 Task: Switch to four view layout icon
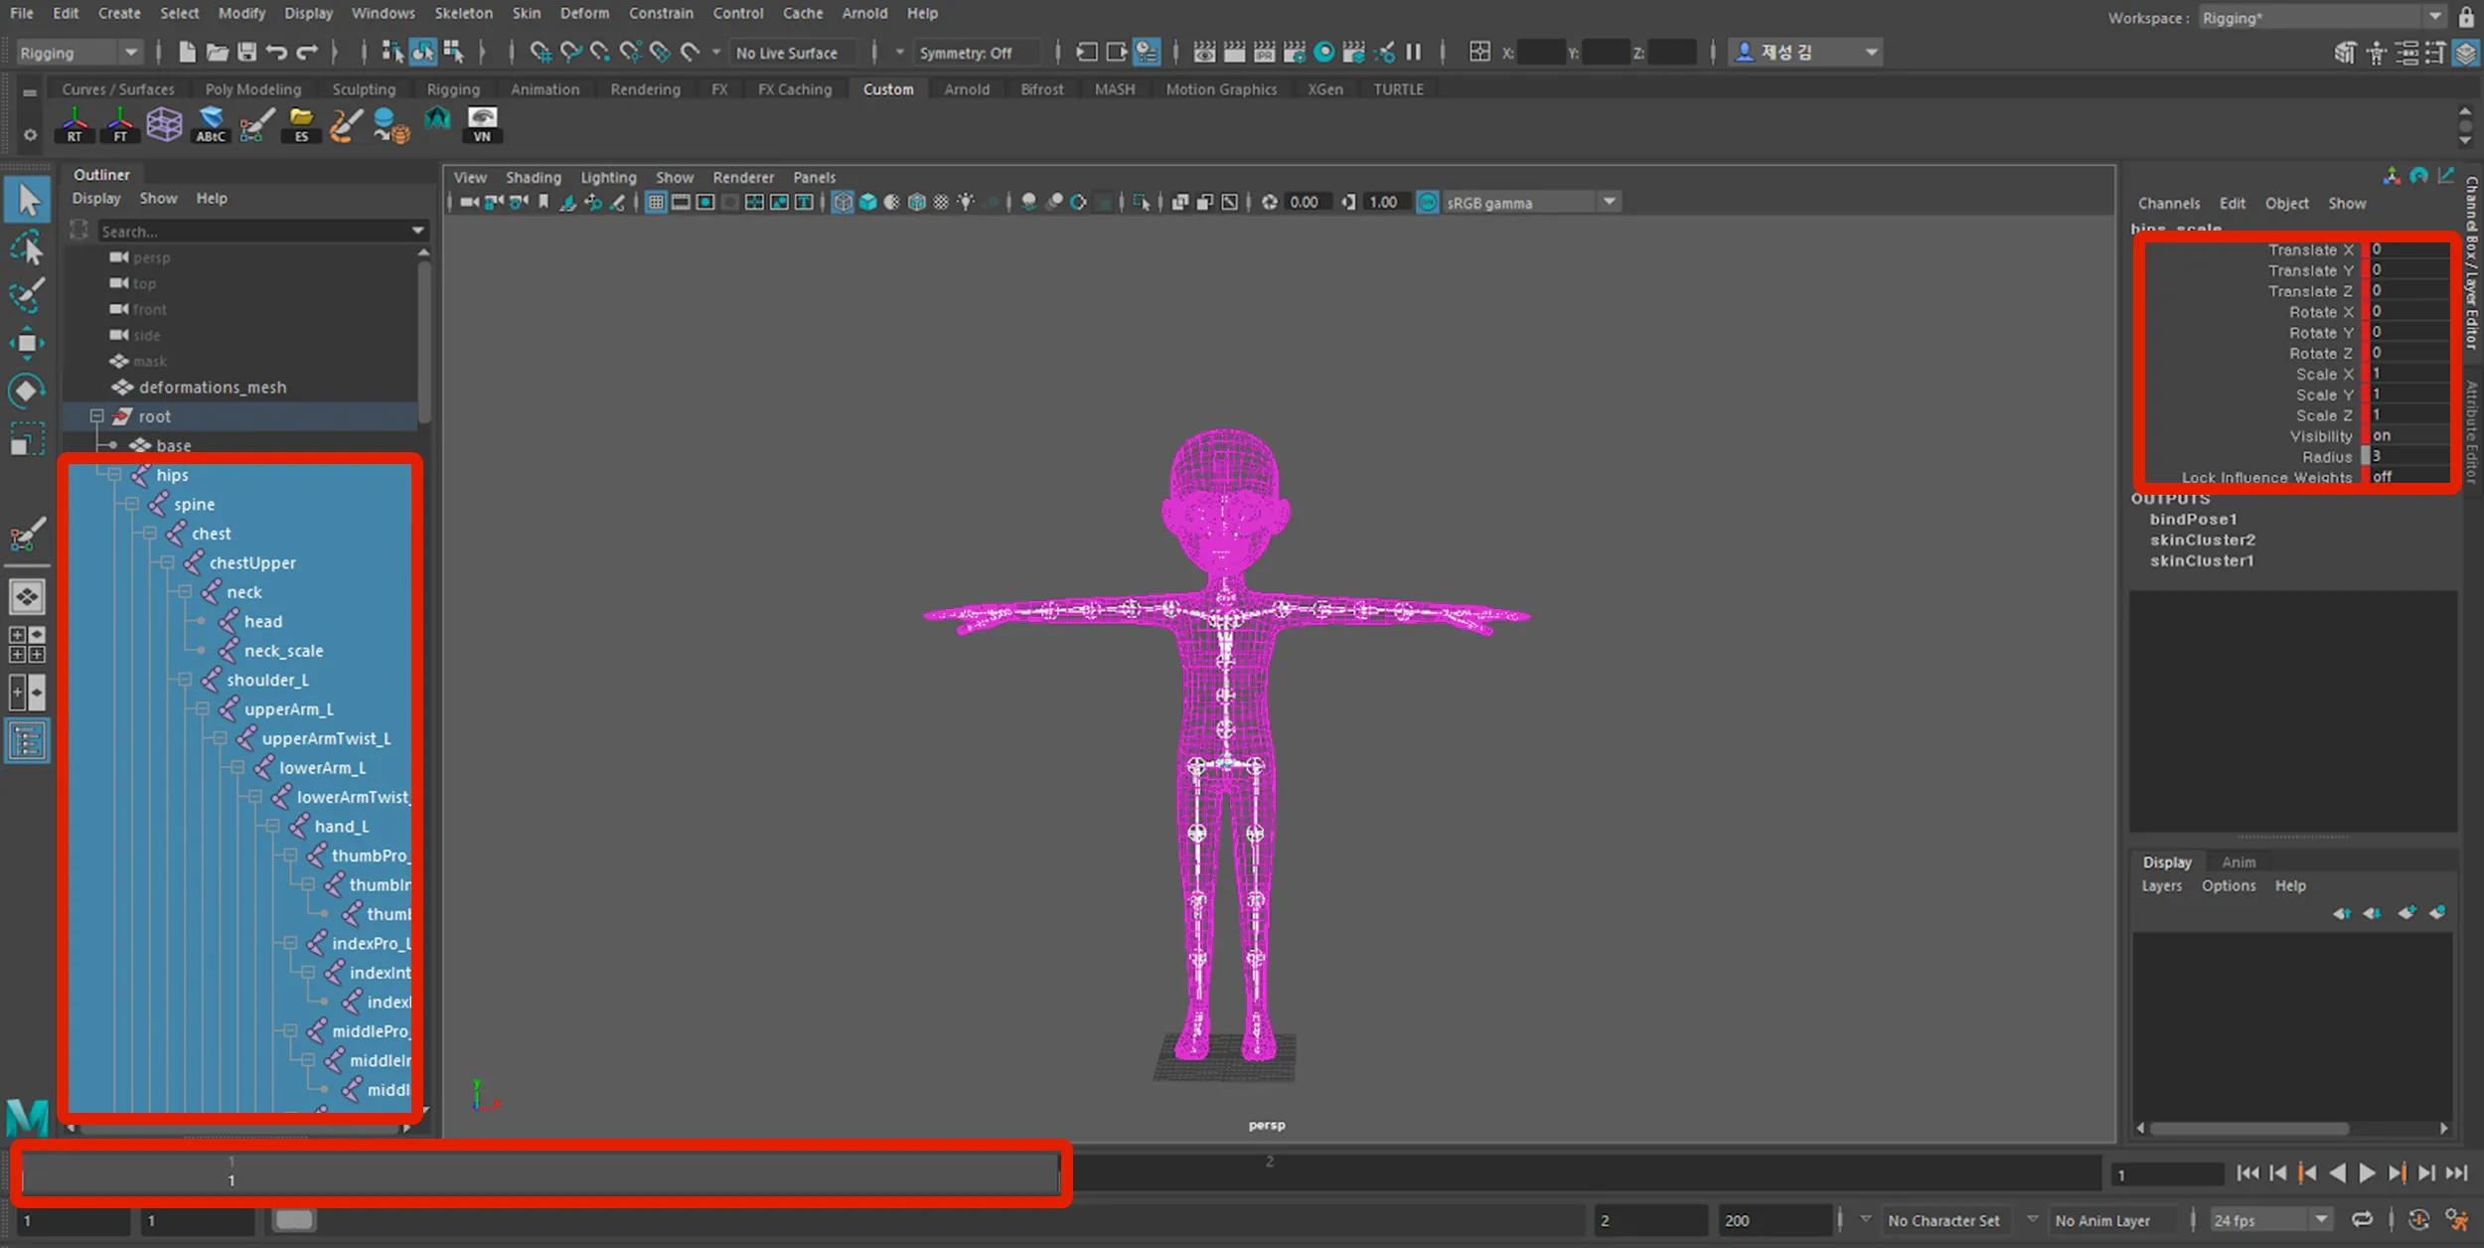coord(27,644)
